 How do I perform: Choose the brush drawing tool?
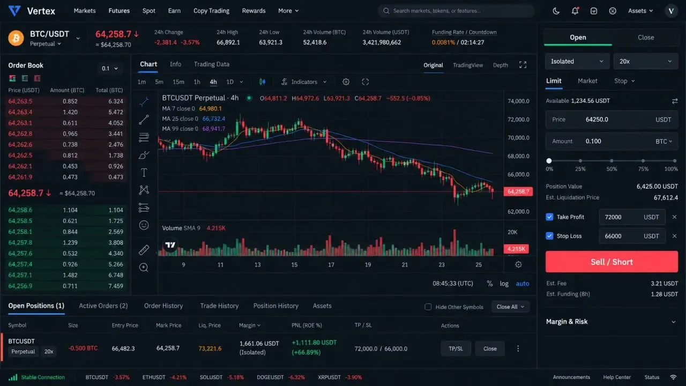[144, 155]
